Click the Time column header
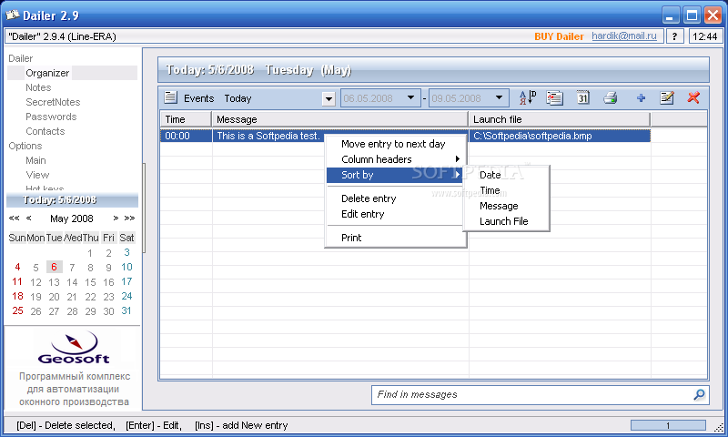The width and height of the screenshot is (728, 437). [186, 119]
